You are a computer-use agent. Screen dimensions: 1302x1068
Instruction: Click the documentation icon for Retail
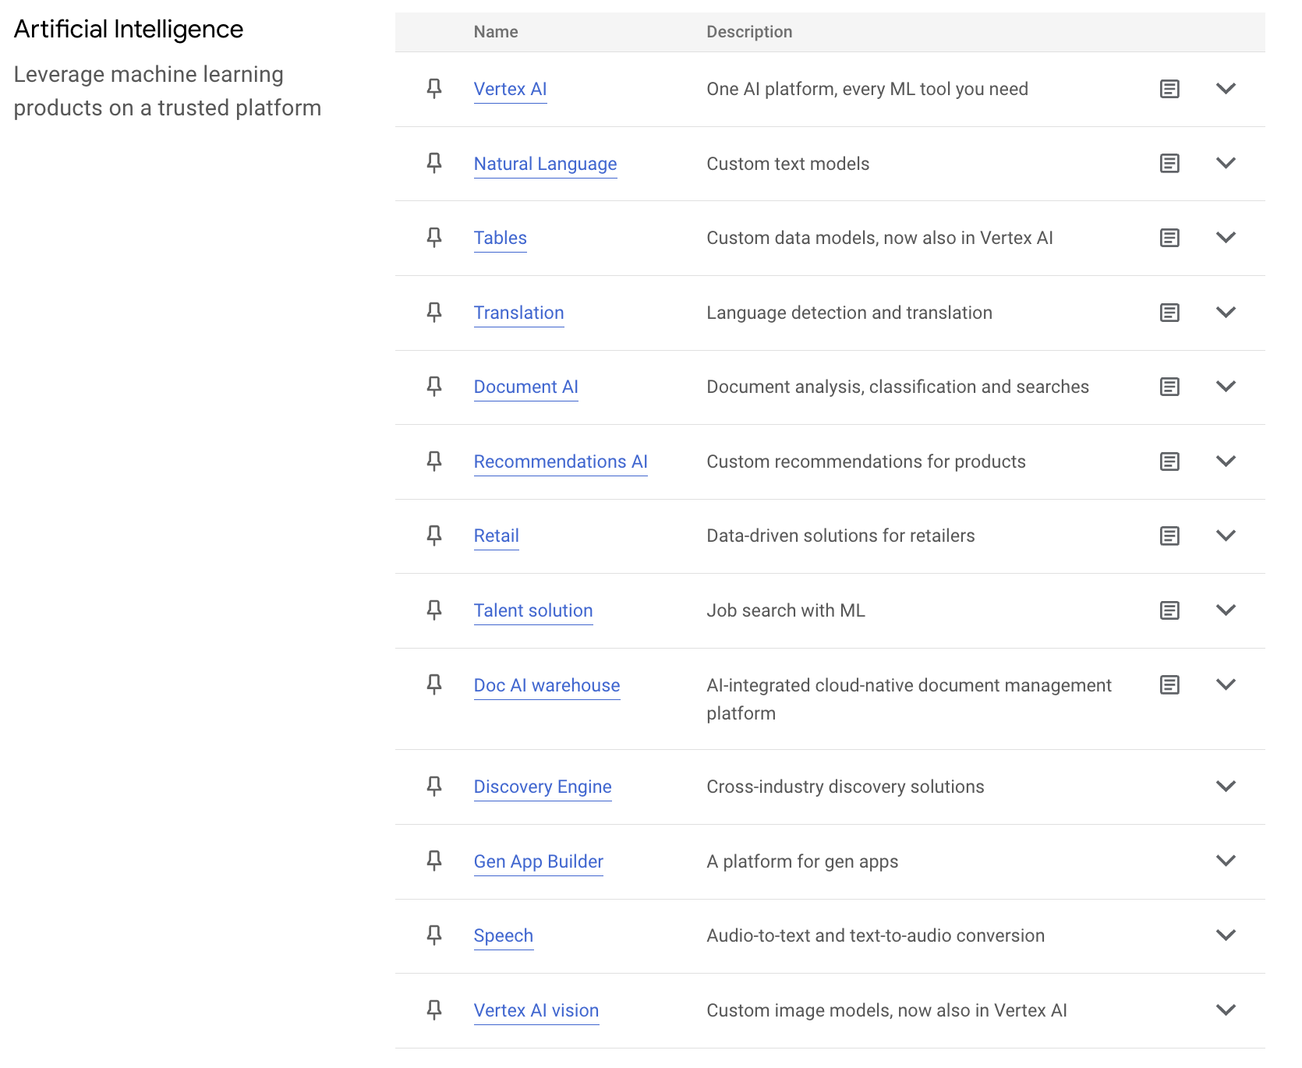[x=1169, y=536]
